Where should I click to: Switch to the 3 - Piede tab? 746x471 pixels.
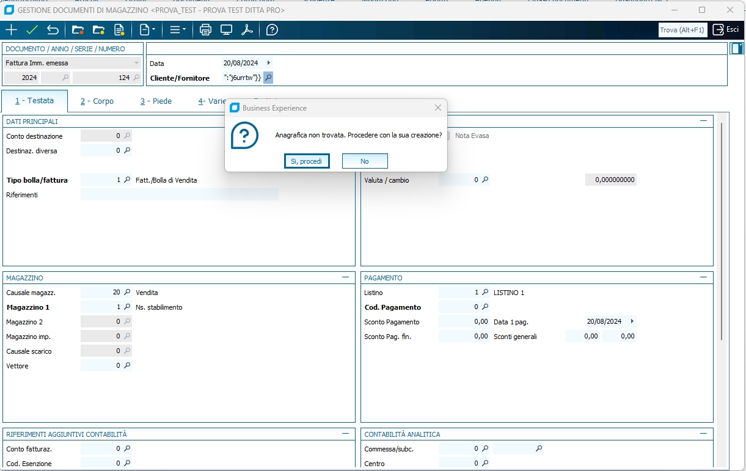click(156, 101)
